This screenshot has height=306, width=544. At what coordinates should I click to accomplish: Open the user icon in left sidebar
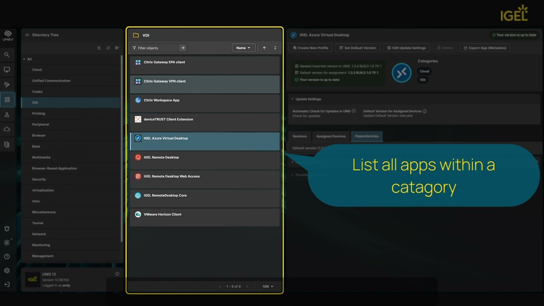point(7,115)
